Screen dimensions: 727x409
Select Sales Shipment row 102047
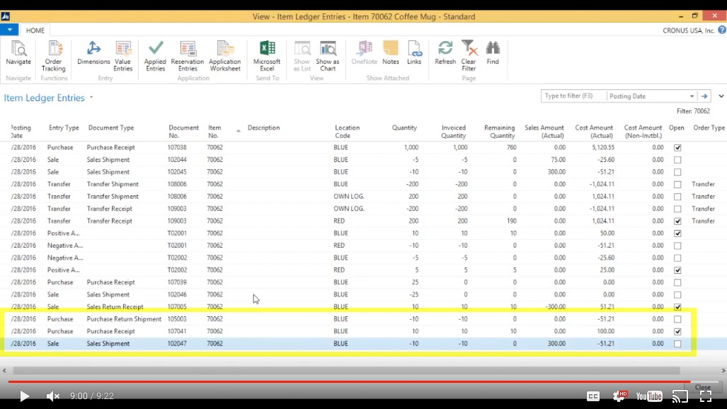(x=364, y=344)
